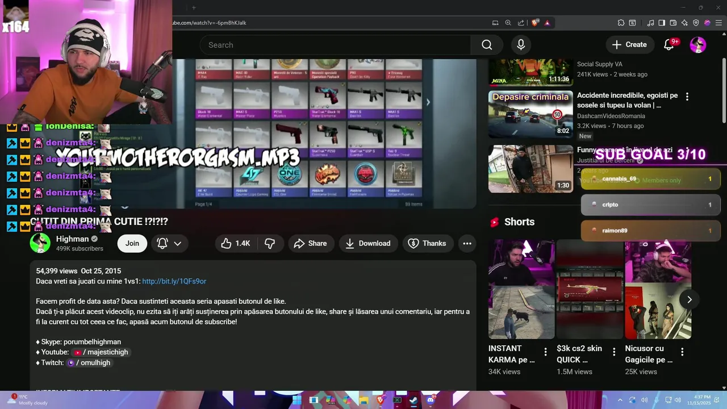Open INSTANT KARMA short thumbnail

(521, 289)
